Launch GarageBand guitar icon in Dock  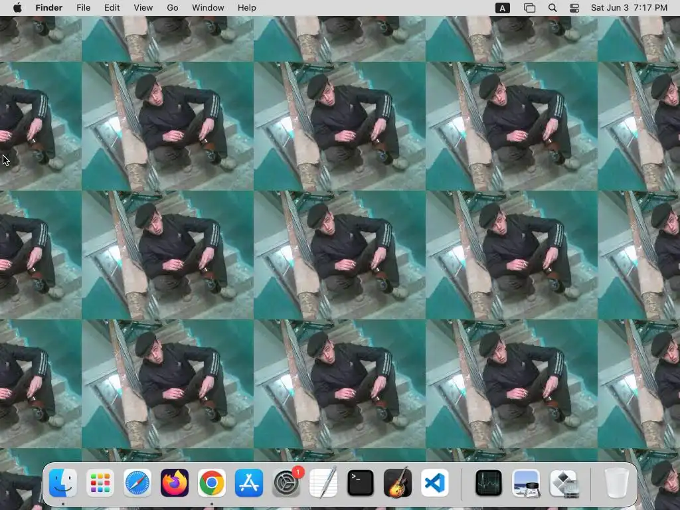tap(398, 483)
